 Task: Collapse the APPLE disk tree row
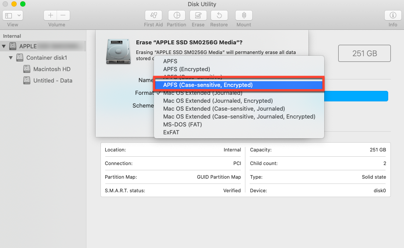pos(4,47)
